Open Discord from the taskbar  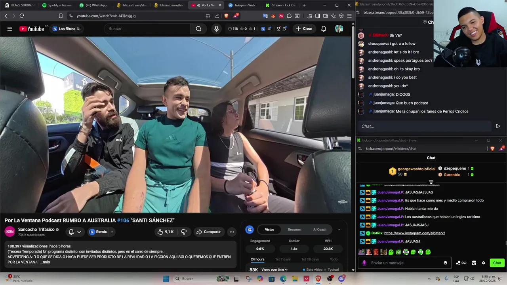[x=341, y=279]
